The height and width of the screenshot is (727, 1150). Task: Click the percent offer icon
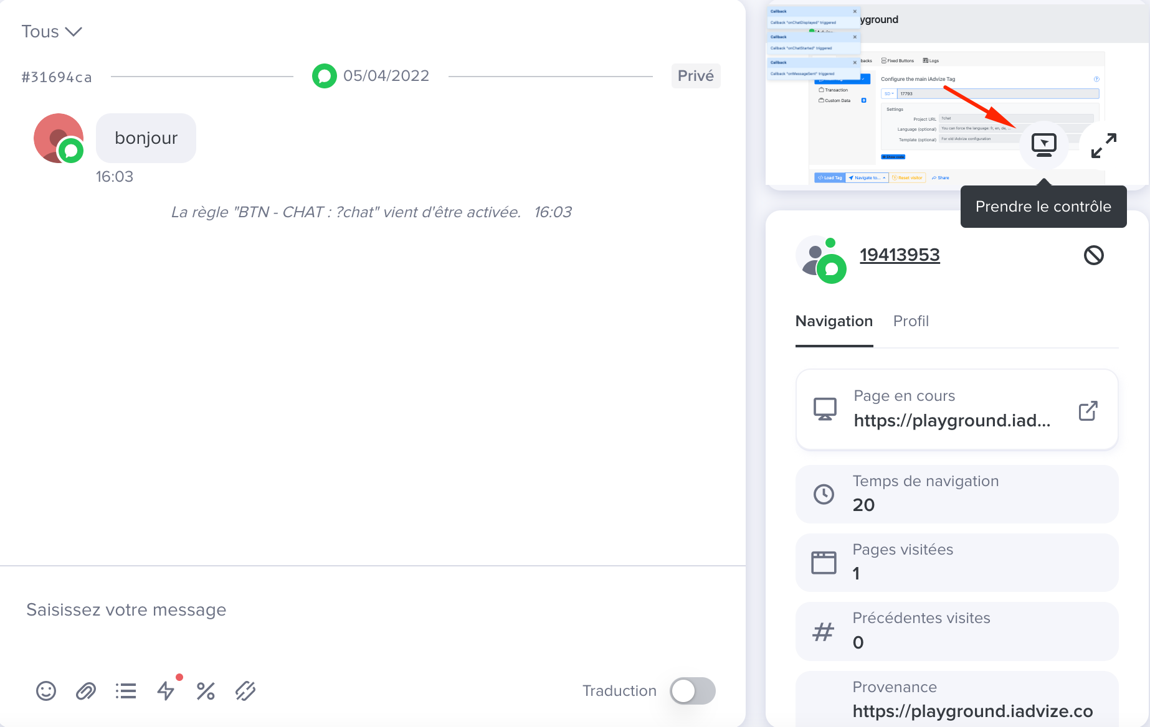tap(206, 691)
